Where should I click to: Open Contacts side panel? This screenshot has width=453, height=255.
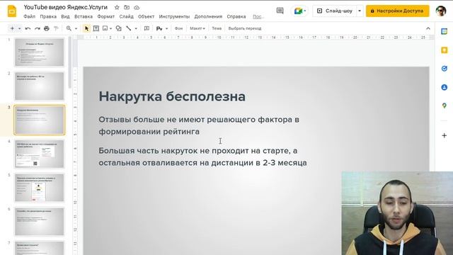tap(444, 87)
